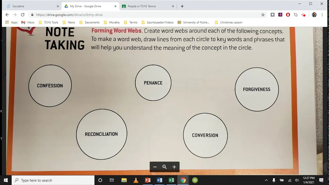The image size is (329, 185).
Task: Open the Google Keep extension
Action: click(x=272, y=15)
